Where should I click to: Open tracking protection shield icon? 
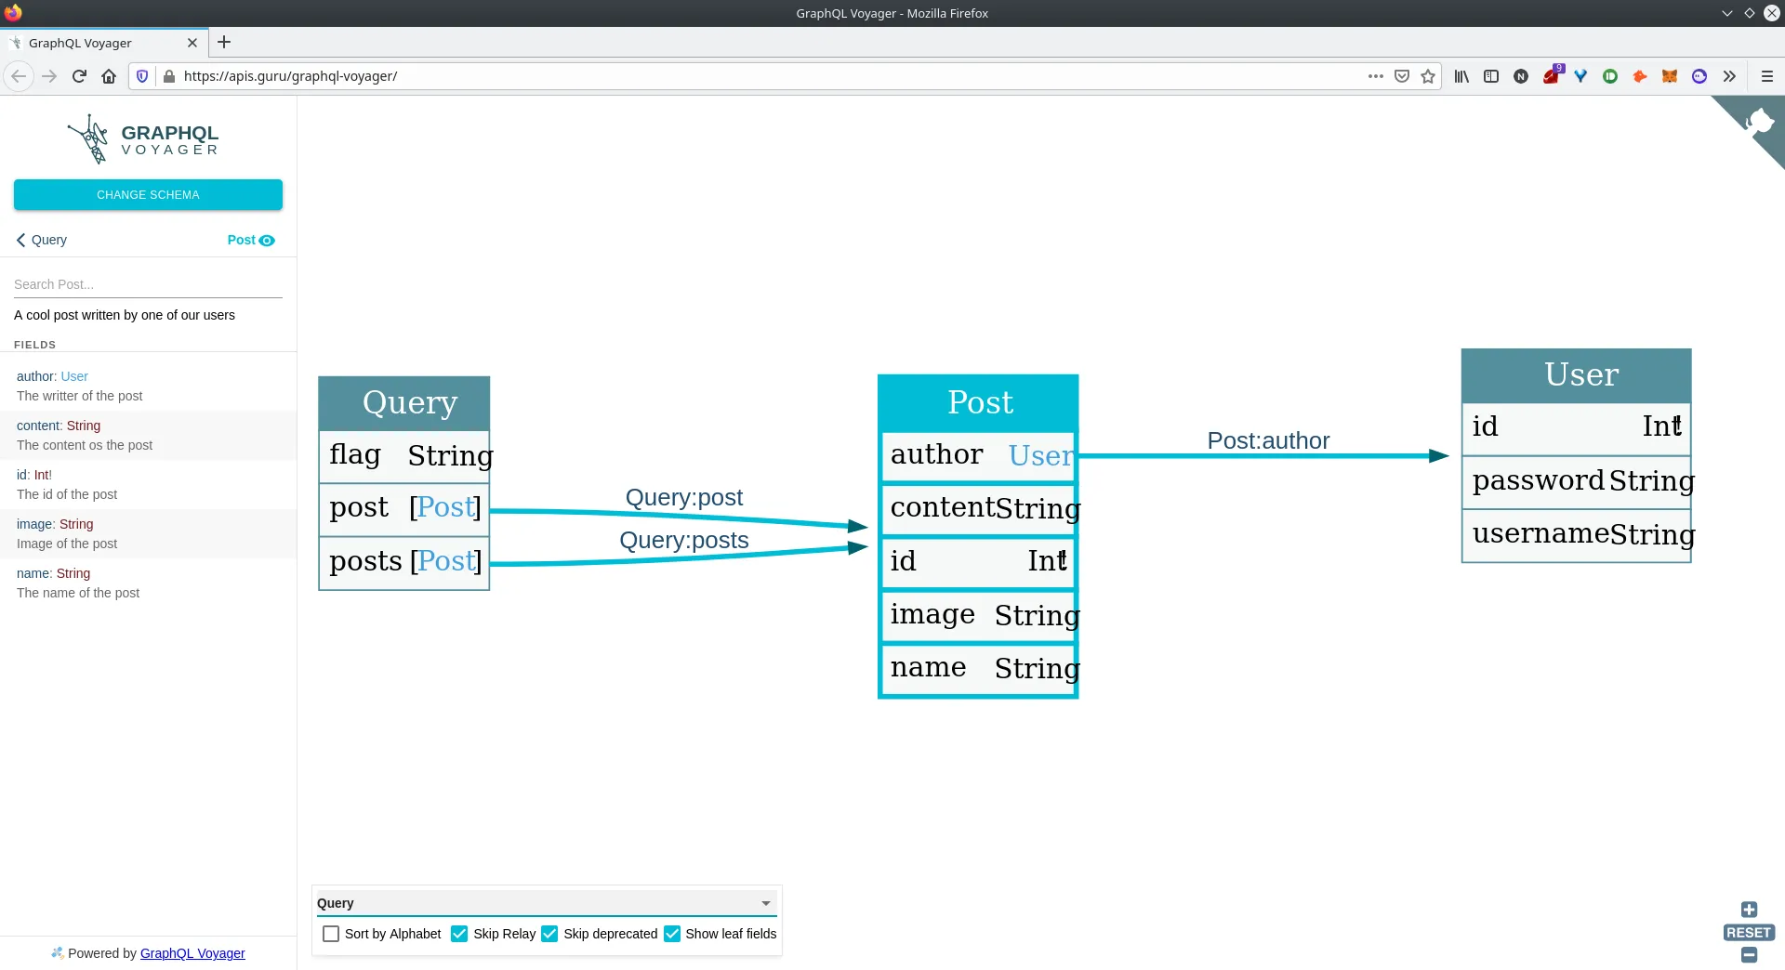142,76
